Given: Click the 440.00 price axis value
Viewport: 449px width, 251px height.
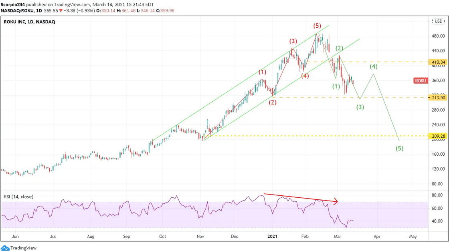Looking at the screenshot, I should tap(439, 50).
